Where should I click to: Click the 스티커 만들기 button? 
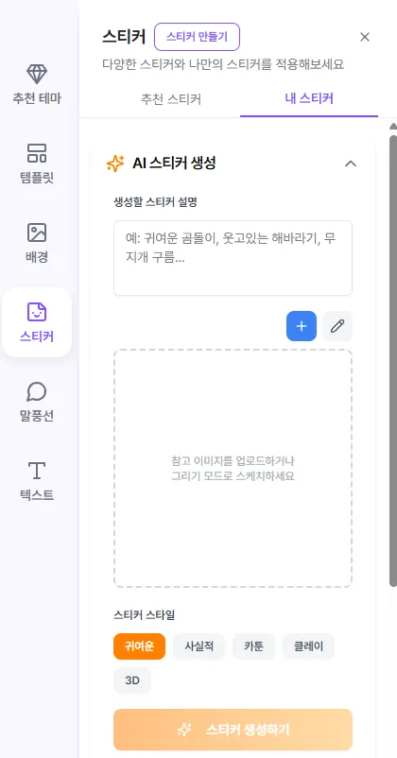click(197, 37)
